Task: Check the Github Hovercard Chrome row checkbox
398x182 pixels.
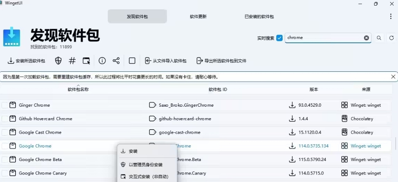Action: [5, 119]
